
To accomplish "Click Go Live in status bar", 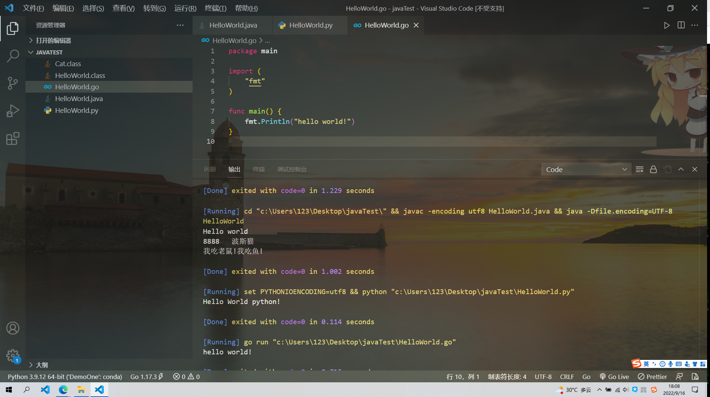I will (614, 377).
